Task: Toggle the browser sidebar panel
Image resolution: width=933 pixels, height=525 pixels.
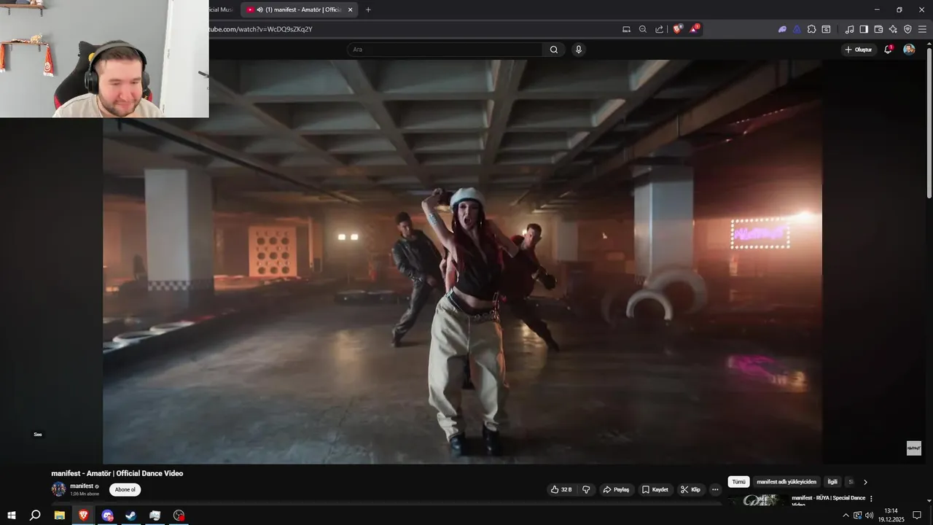Action: point(864,29)
